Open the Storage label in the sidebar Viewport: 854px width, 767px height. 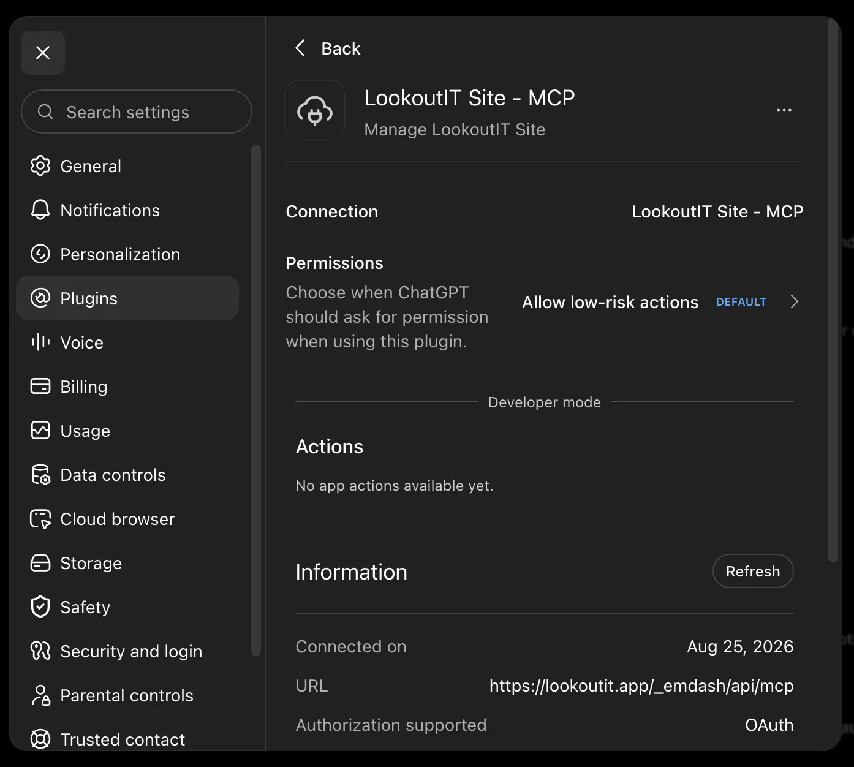(91, 564)
